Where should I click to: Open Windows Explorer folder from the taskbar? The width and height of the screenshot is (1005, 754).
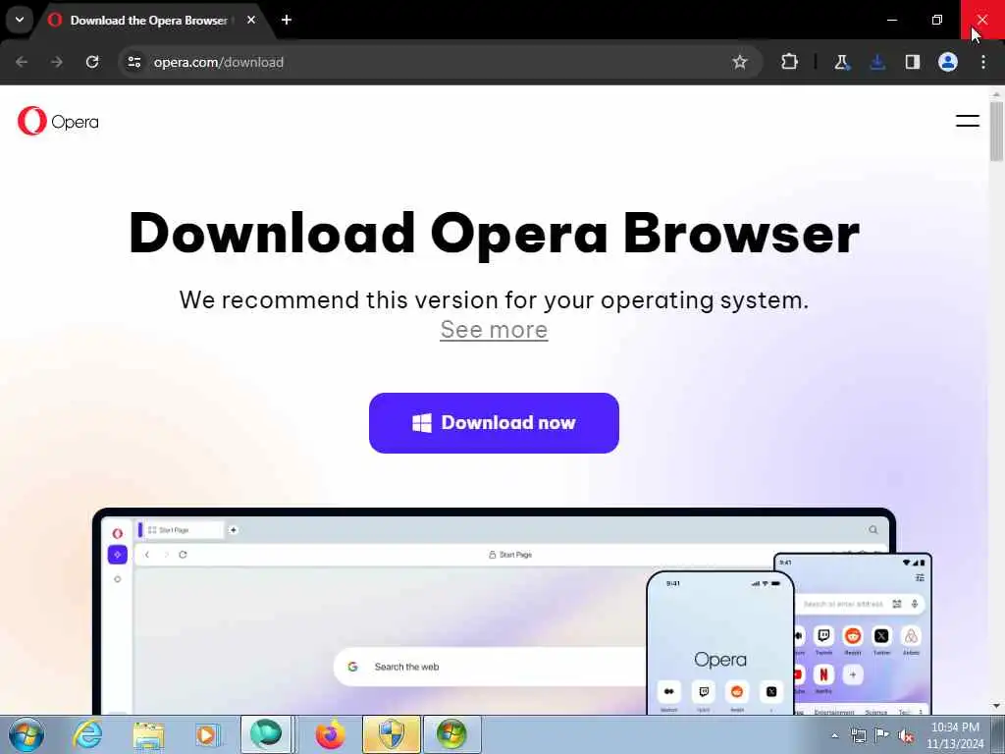point(149,734)
